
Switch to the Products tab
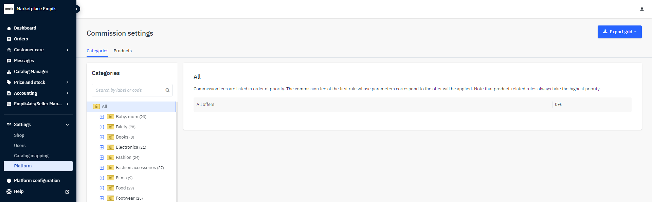coord(123,51)
